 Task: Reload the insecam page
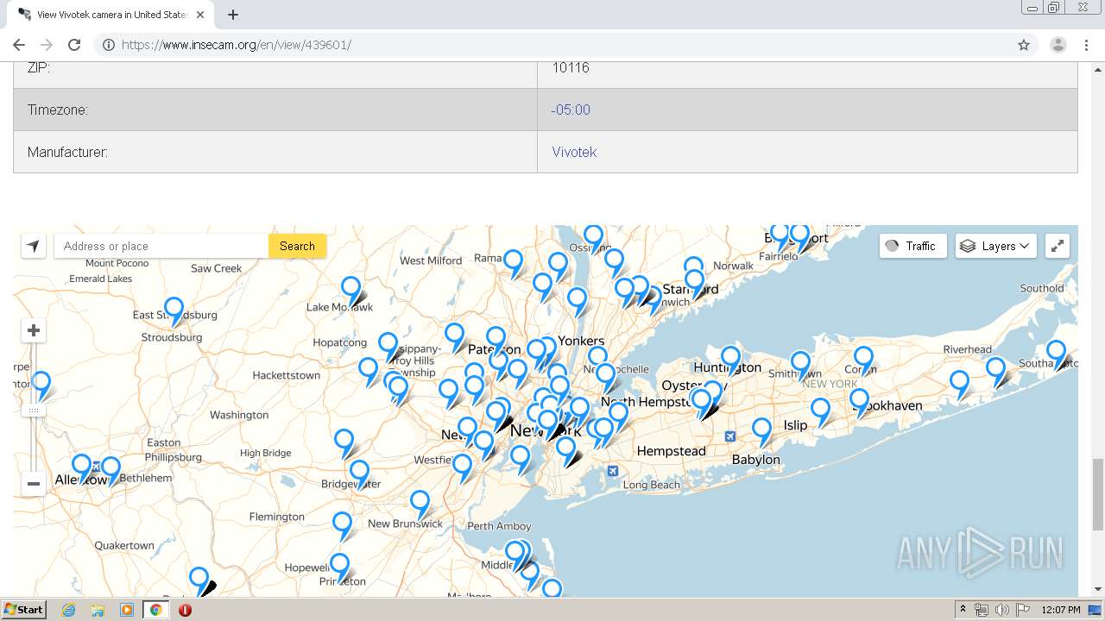[74, 45]
